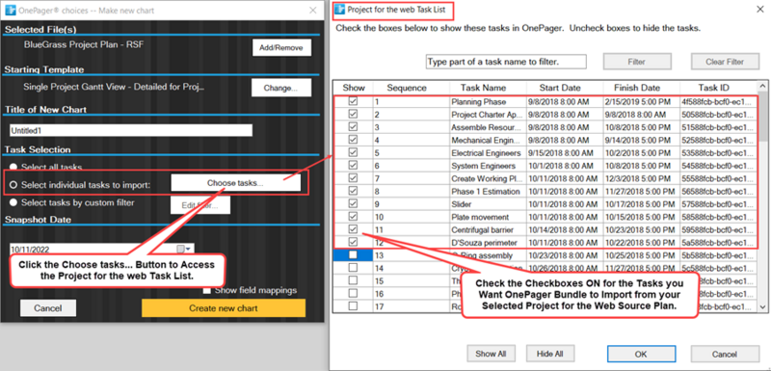Open the Choose tasks... button
The width and height of the screenshot is (771, 371).
click(x=235, y=183)
